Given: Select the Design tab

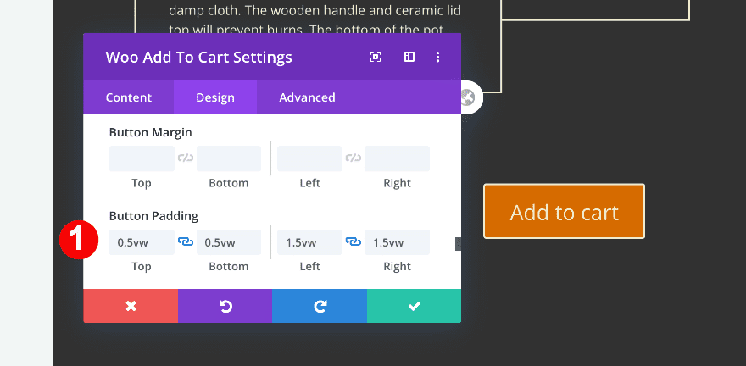Looking at the screenshot, I should (215, 97).
